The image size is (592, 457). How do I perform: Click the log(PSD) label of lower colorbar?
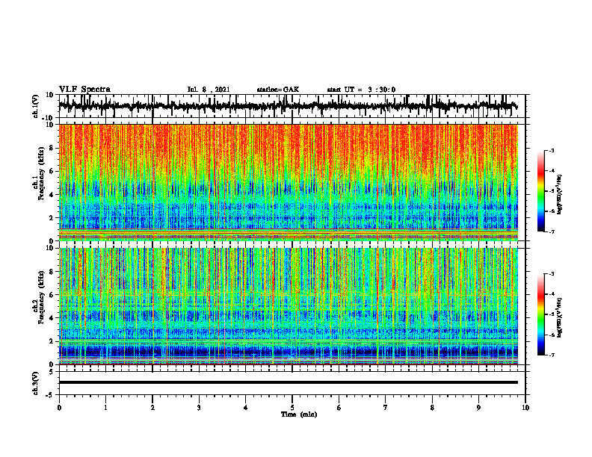(x=560, y=318)
